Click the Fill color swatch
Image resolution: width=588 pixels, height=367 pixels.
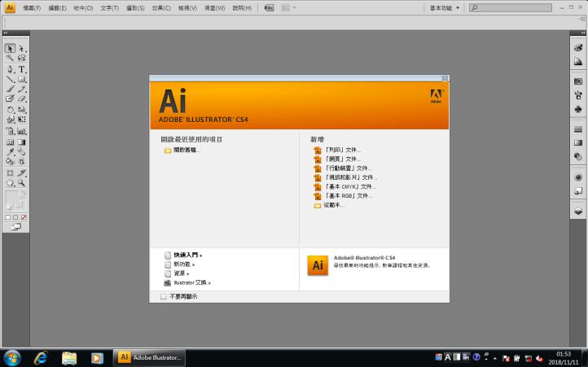point(12,196)
